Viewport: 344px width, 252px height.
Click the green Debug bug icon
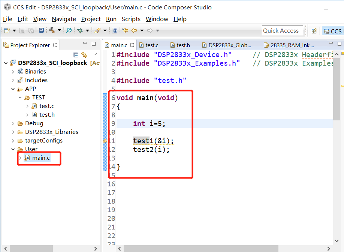[80, 30]
